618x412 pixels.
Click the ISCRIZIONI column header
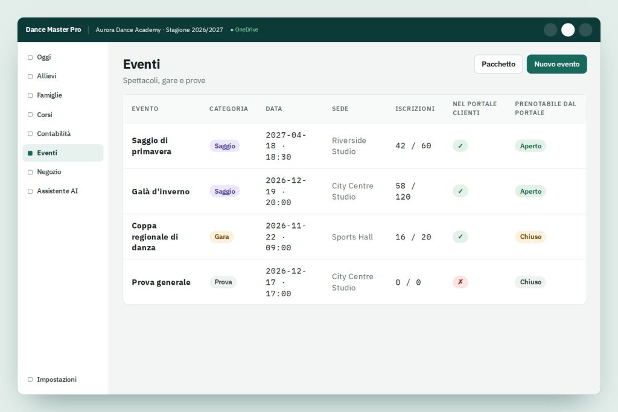click(415, 109)
